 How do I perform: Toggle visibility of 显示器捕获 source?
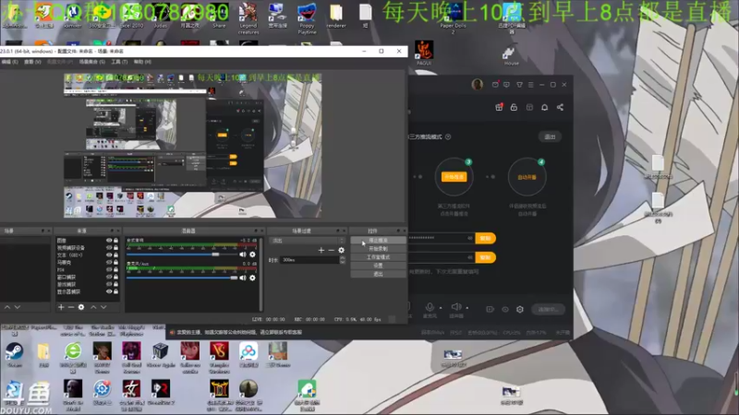(x=109, y=291)
